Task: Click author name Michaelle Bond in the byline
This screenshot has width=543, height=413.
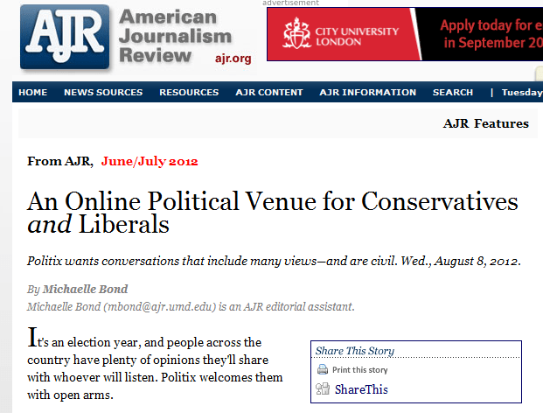Action: point(87,289)
